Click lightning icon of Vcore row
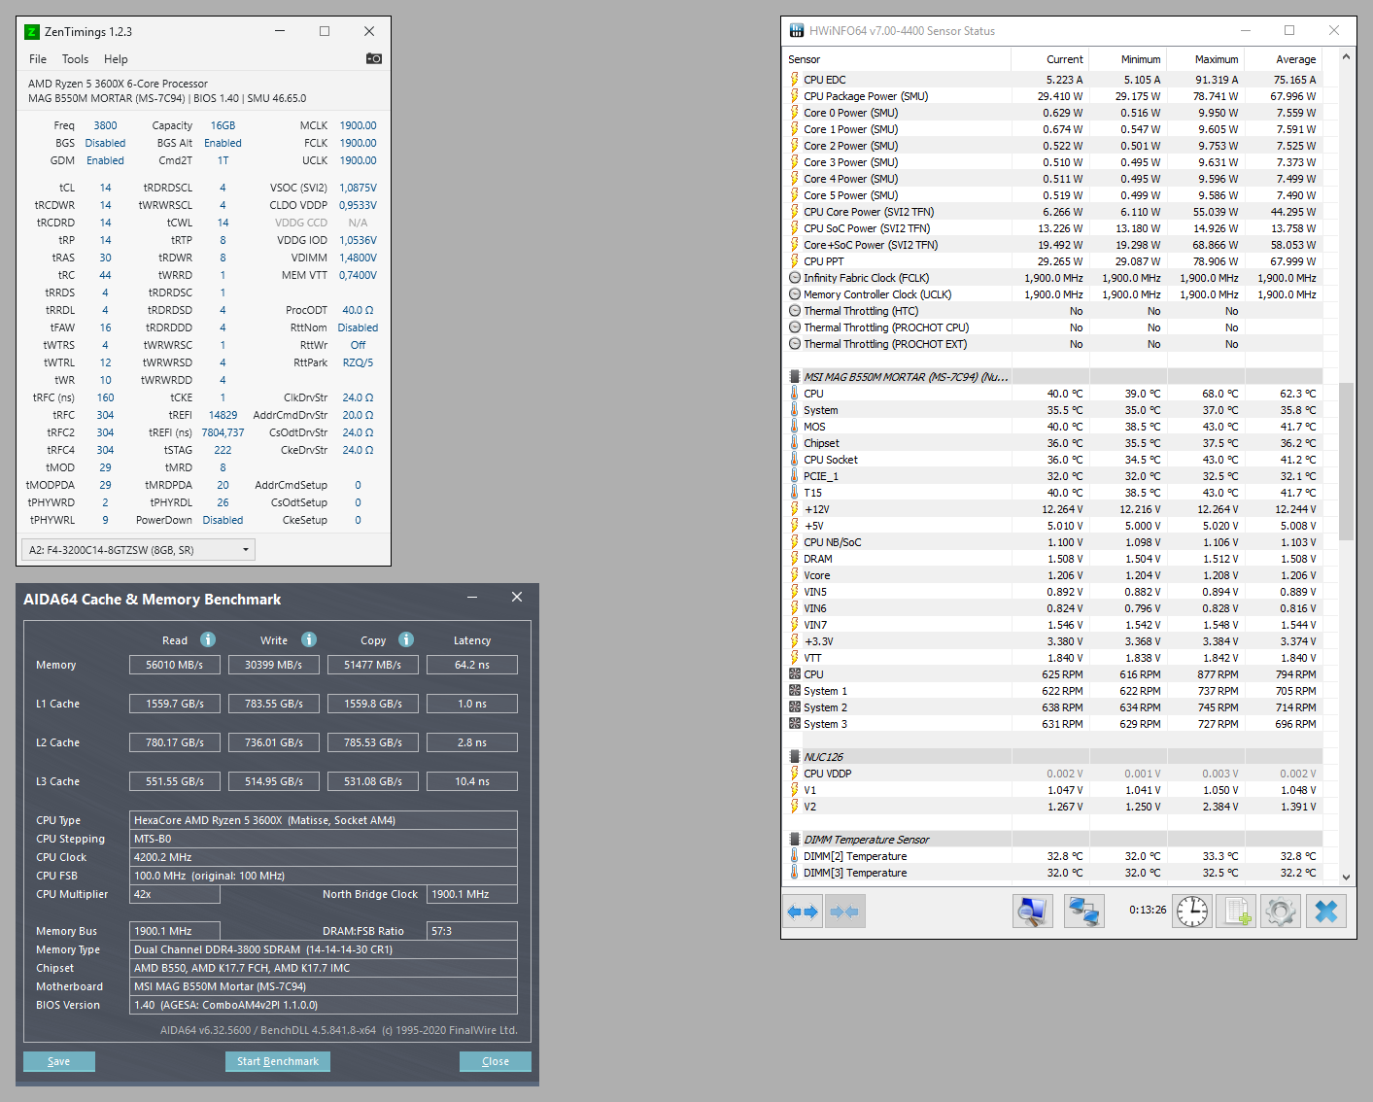Screen dimensions: 1373x1102 (795, 575)
